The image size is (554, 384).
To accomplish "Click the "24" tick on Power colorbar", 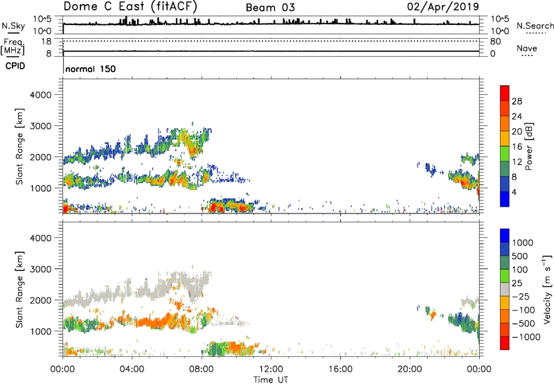I will point(517,116).
